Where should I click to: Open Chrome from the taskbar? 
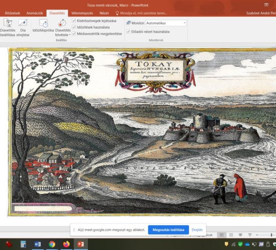[x=52, y=244]
